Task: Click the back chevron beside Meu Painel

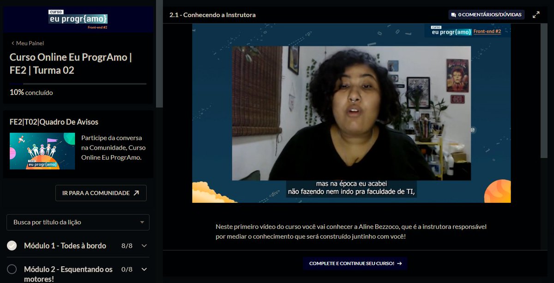Action: pos(12,42)
